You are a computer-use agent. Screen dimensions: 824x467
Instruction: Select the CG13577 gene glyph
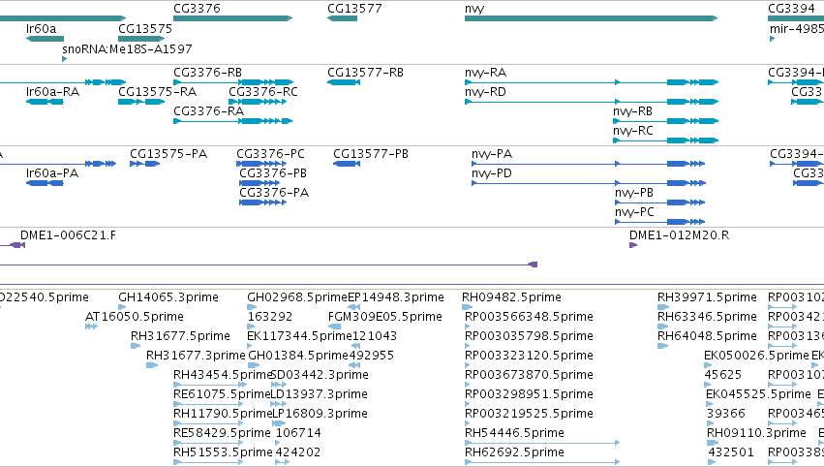tap(342, 18)
